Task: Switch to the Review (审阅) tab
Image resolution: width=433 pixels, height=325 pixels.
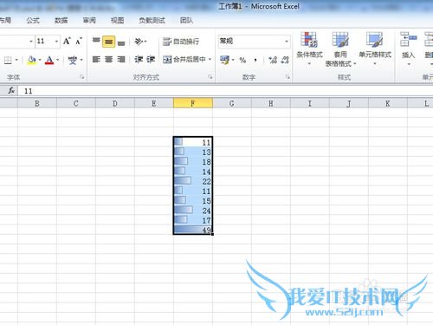Action: click(89, 21)
